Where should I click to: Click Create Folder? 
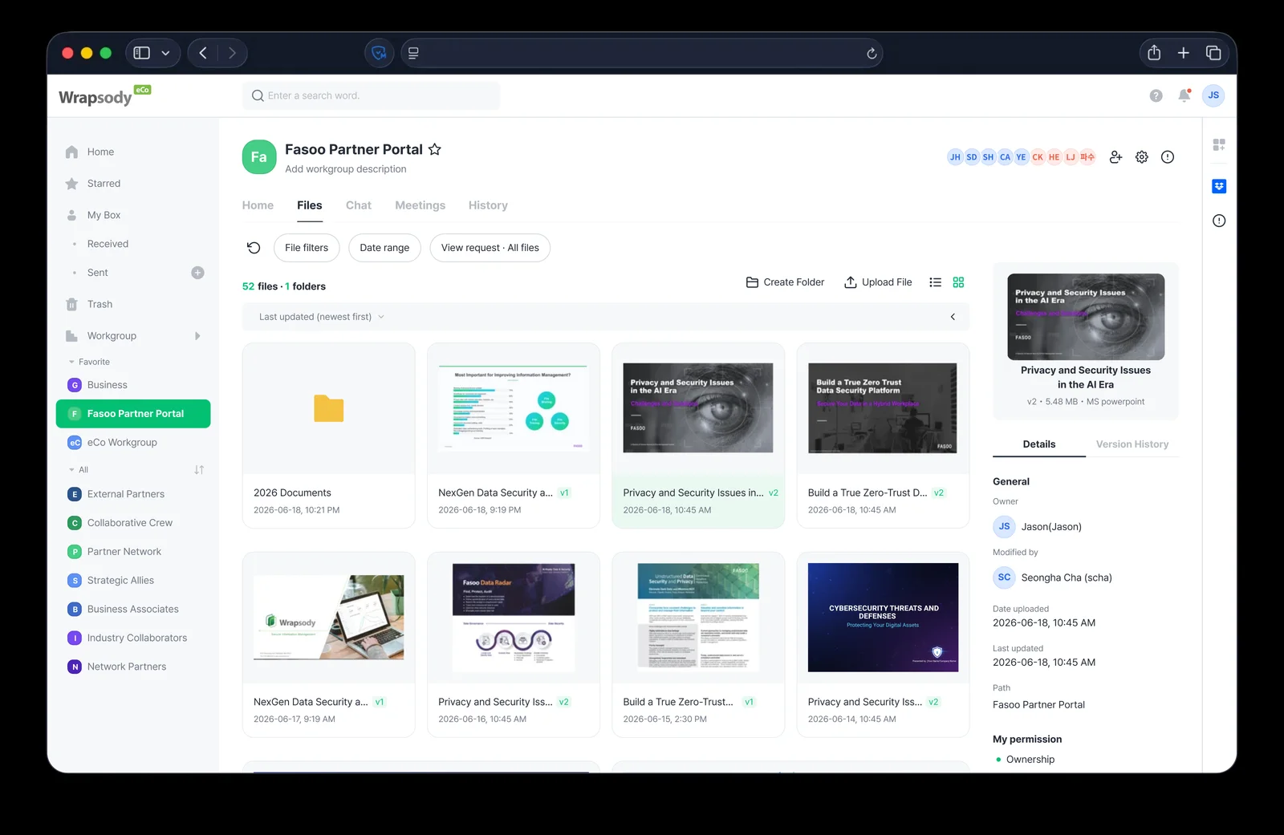[x=785, y=282]
